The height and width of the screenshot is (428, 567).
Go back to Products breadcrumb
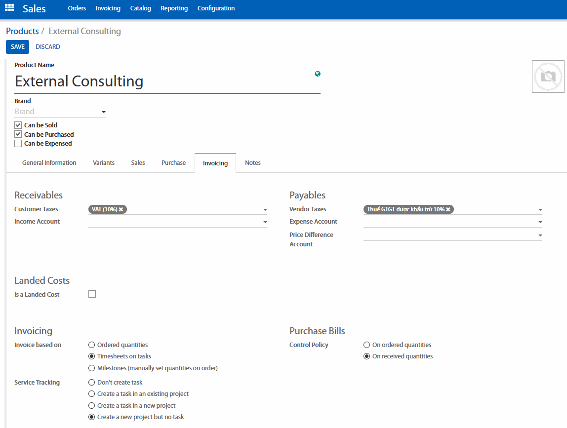22,31
